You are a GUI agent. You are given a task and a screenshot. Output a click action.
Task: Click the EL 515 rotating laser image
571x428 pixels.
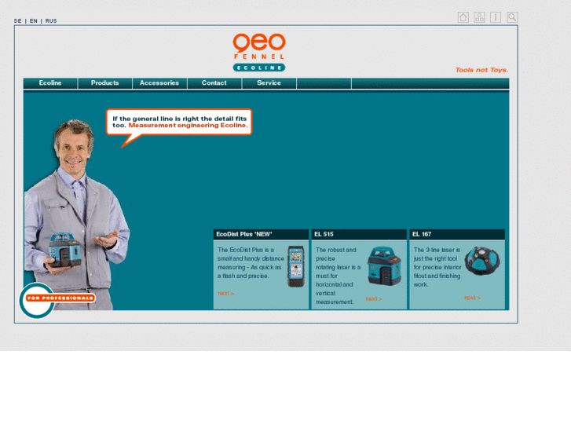pos(384,265)
